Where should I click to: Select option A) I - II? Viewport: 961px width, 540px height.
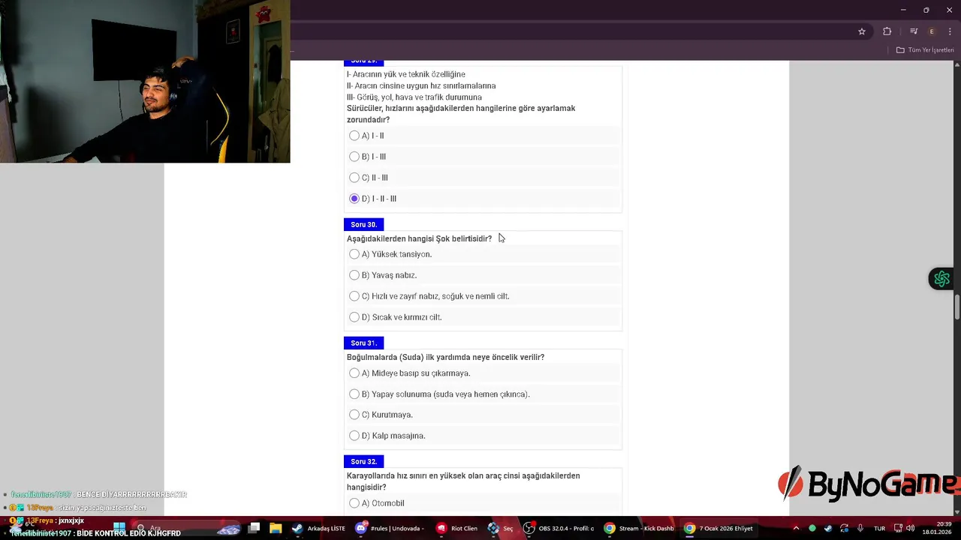click(354, 136)
